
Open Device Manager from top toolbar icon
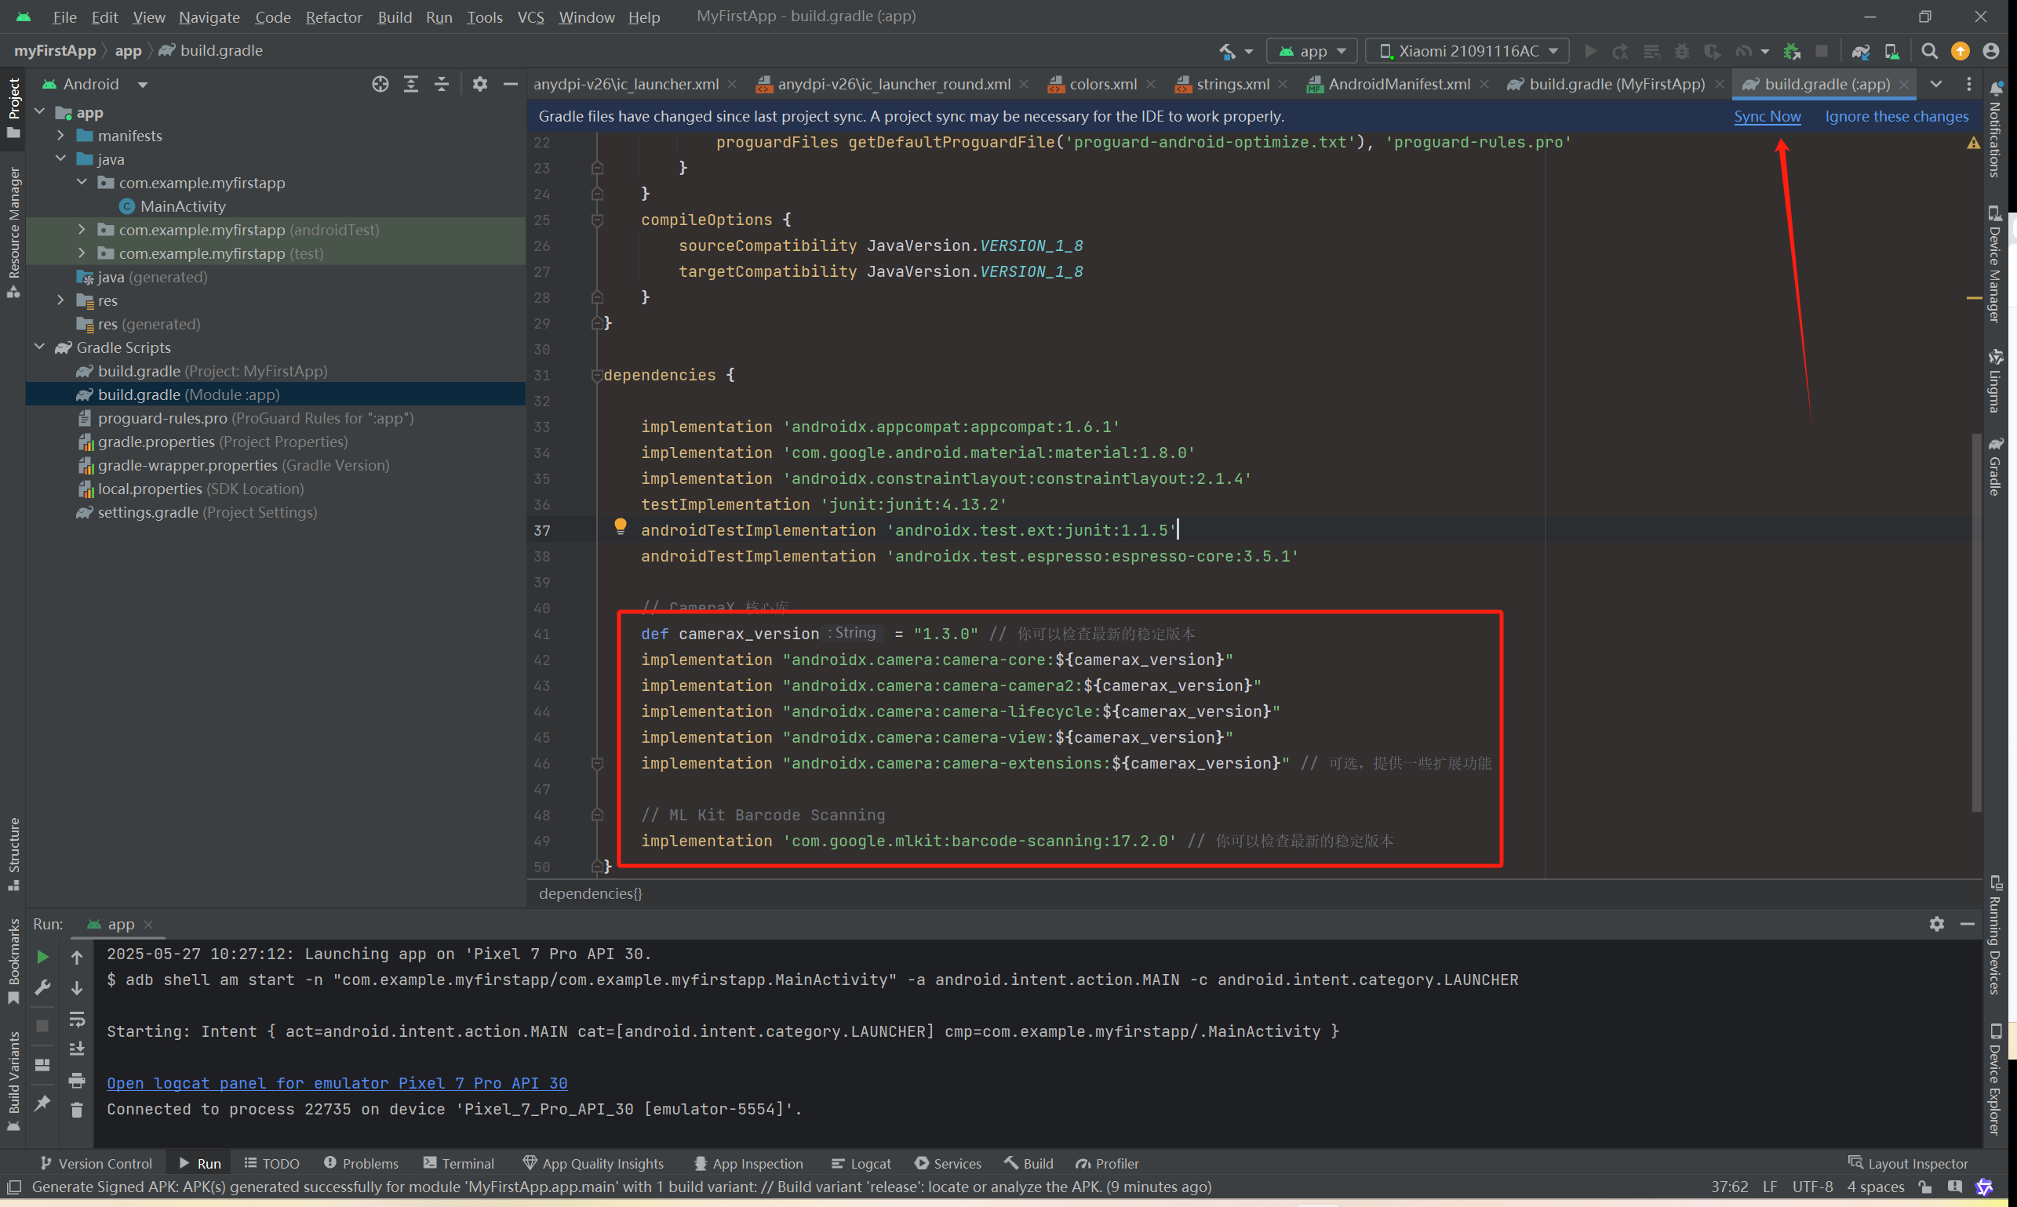click(1891, 51)
